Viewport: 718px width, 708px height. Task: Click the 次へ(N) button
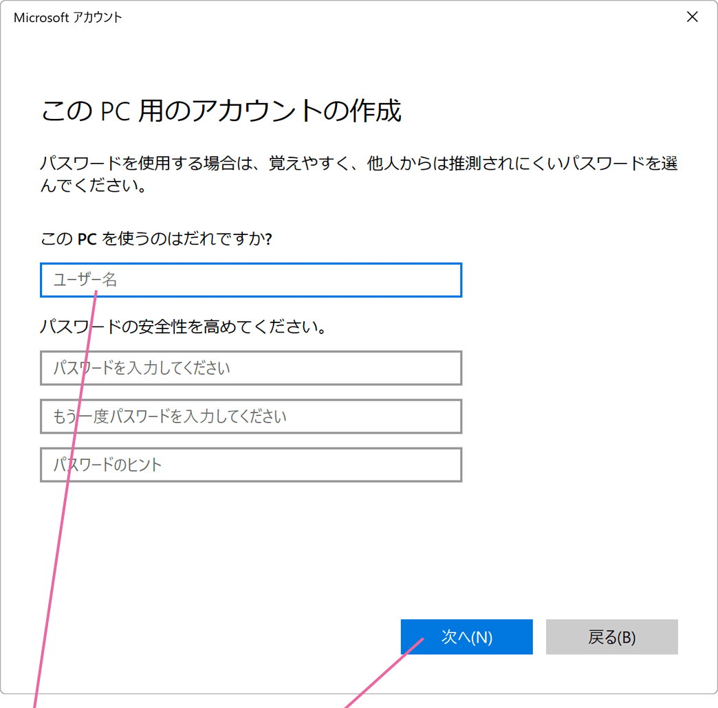point(466,637)
